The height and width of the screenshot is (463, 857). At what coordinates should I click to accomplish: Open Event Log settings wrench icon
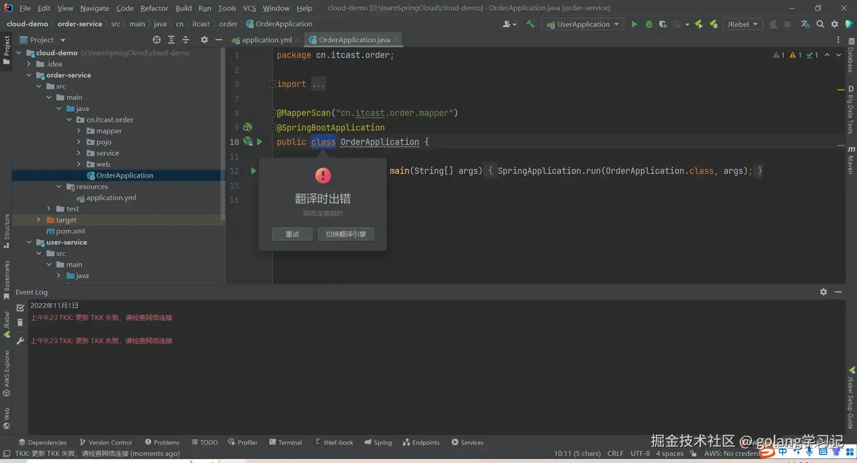20,341
